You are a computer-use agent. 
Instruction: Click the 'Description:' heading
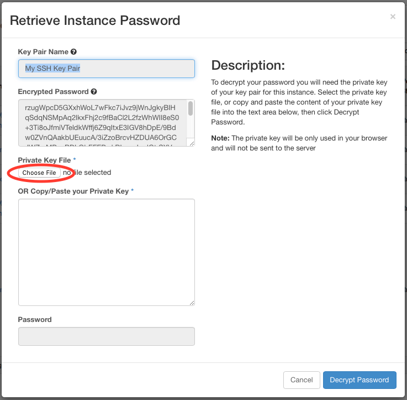tap(248, 65)
